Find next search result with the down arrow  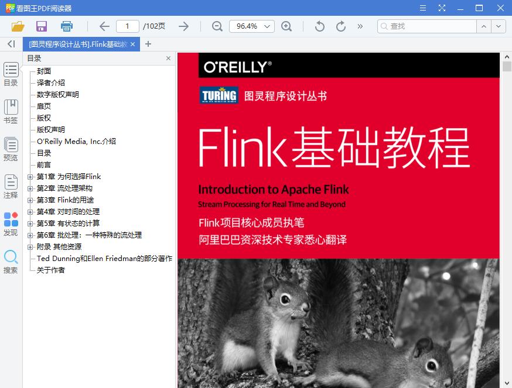(499, 26)
